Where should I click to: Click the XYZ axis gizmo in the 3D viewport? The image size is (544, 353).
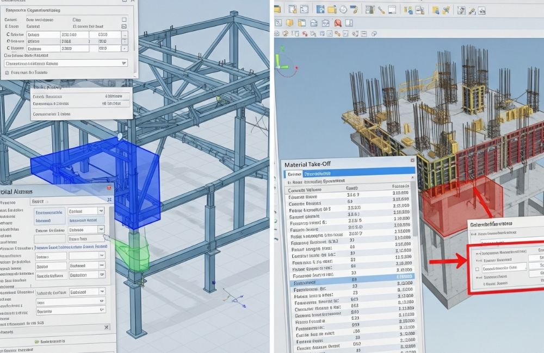click(285, 62)
